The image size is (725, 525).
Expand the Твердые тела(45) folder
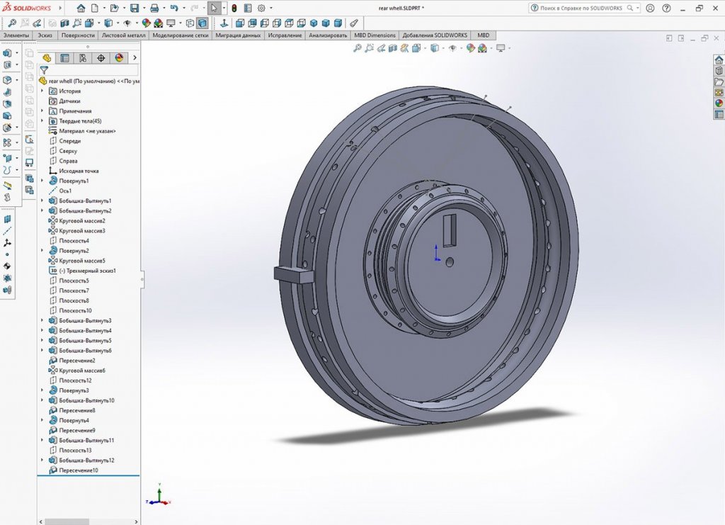42,121
